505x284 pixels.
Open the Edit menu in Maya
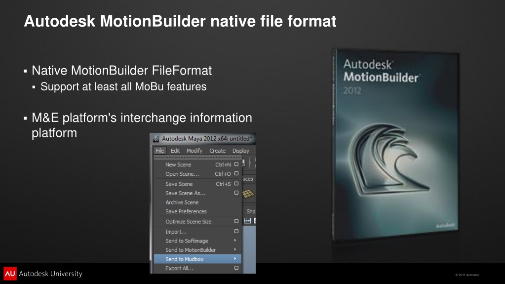point(175,151)
